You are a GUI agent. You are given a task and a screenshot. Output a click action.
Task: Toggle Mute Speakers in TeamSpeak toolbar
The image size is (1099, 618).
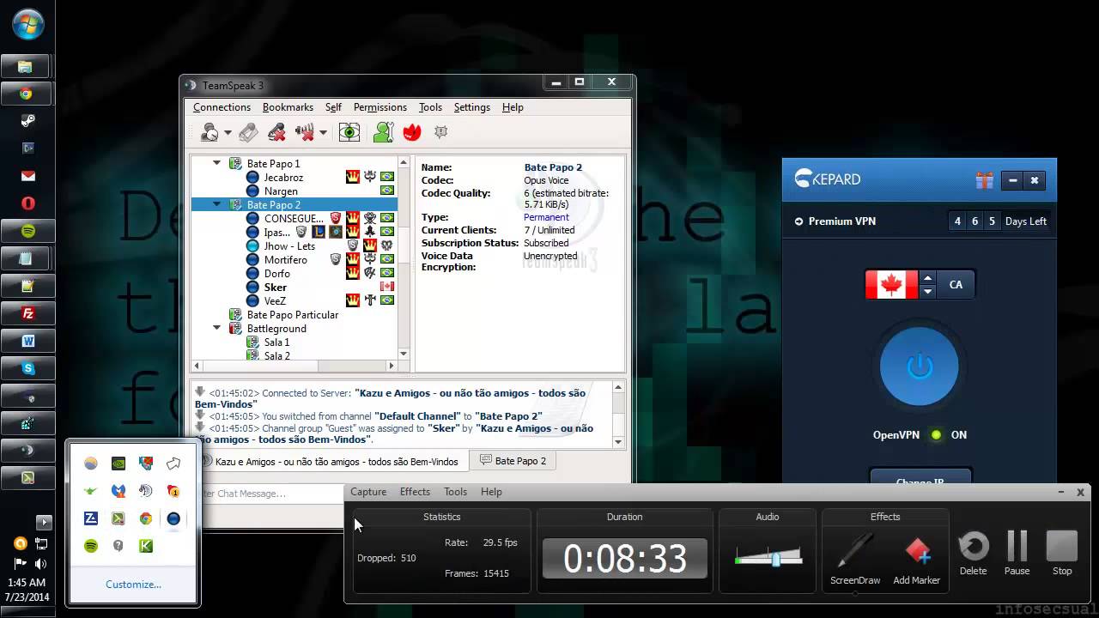[305, 132]
